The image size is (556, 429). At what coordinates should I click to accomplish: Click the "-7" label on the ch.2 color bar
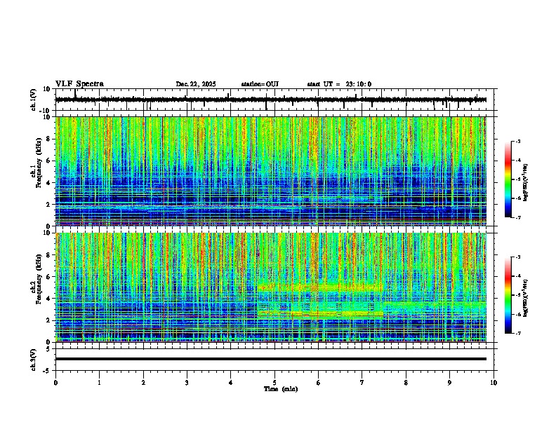(518, 333)
